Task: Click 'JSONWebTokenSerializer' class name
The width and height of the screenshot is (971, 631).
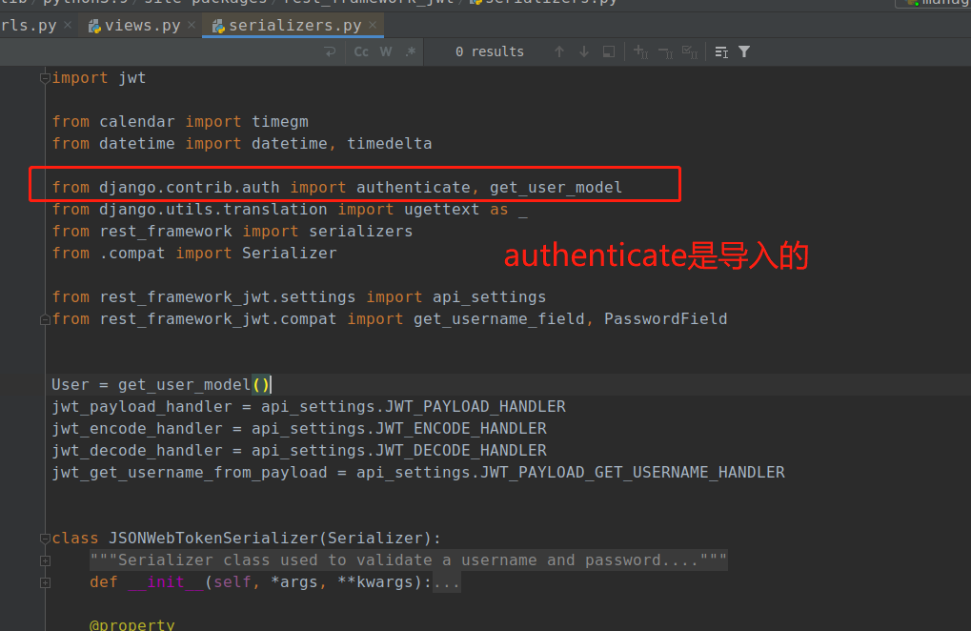Action: (213, 539)
